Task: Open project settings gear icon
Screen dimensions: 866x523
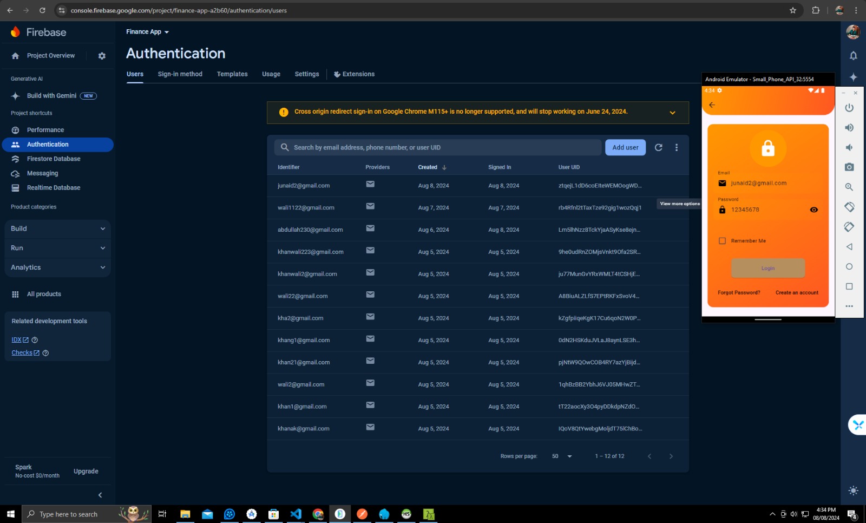Action: pos(102,56)
